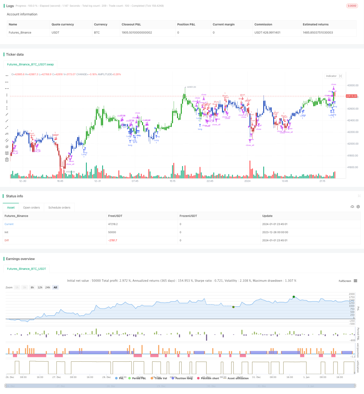The width and height of the screenshot is (364, 394).
Task: Toggle the Position long legend entry
Action: click(x=182, y=378)
